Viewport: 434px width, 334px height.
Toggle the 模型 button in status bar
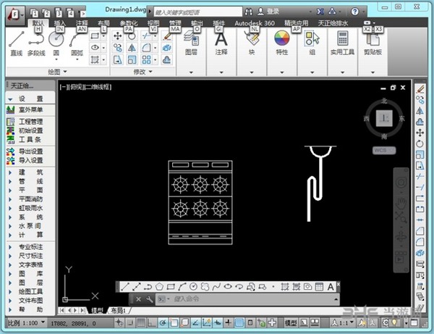291,322
